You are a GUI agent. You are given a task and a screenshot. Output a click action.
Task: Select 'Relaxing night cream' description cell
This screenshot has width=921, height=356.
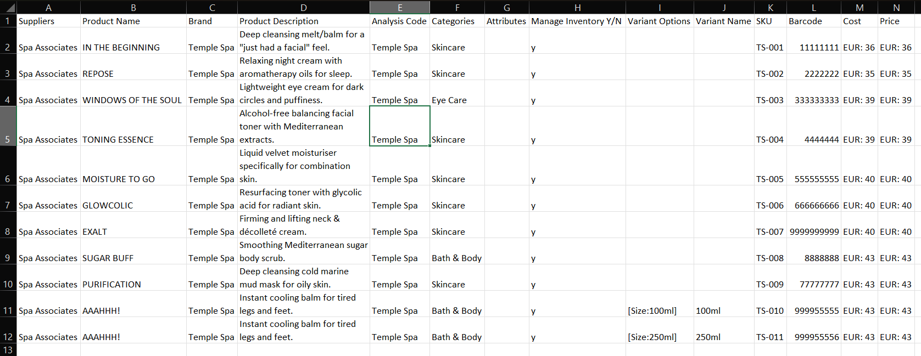(304, 67)
